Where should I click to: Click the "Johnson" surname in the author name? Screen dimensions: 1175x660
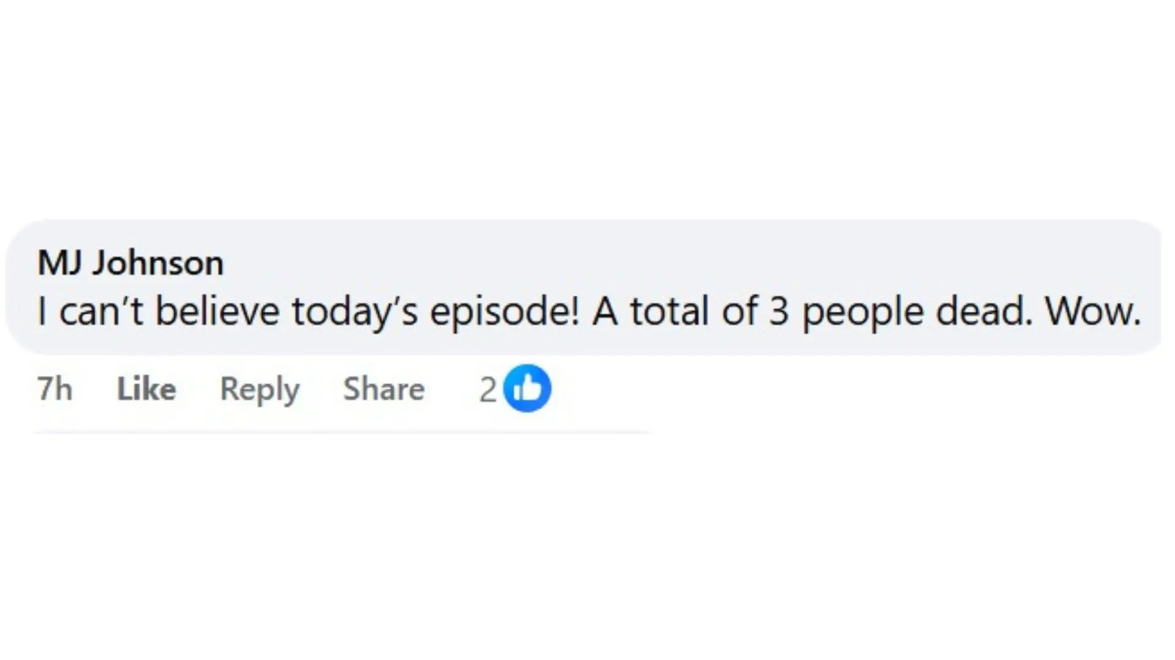[158, 263]
